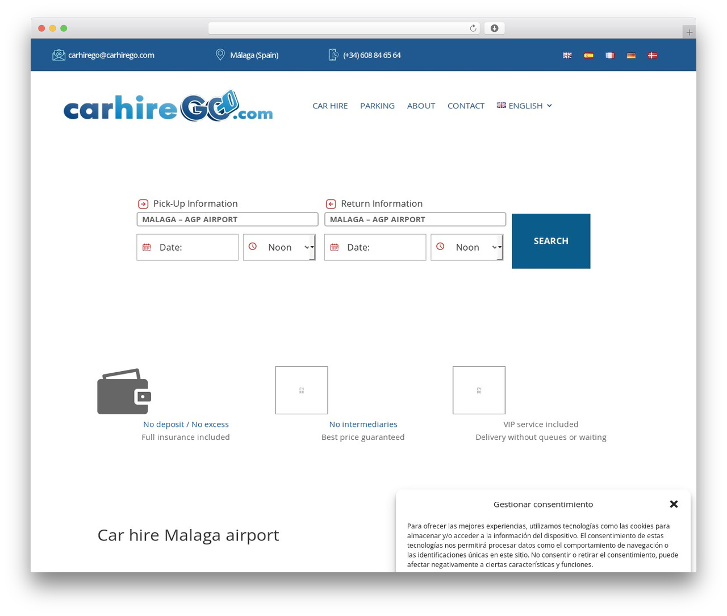This screenshot has height=616, width=727.
Task: Open the ABOUT menu item
Action: point(421,106)
